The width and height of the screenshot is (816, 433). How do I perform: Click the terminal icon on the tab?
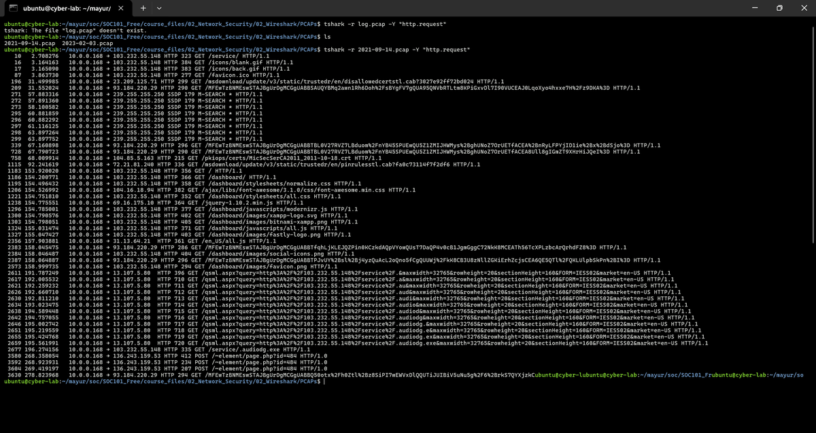pos(12,9)
